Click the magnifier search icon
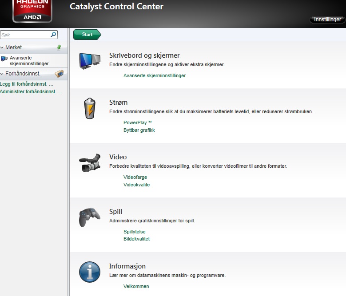 (x=53, y=35)
